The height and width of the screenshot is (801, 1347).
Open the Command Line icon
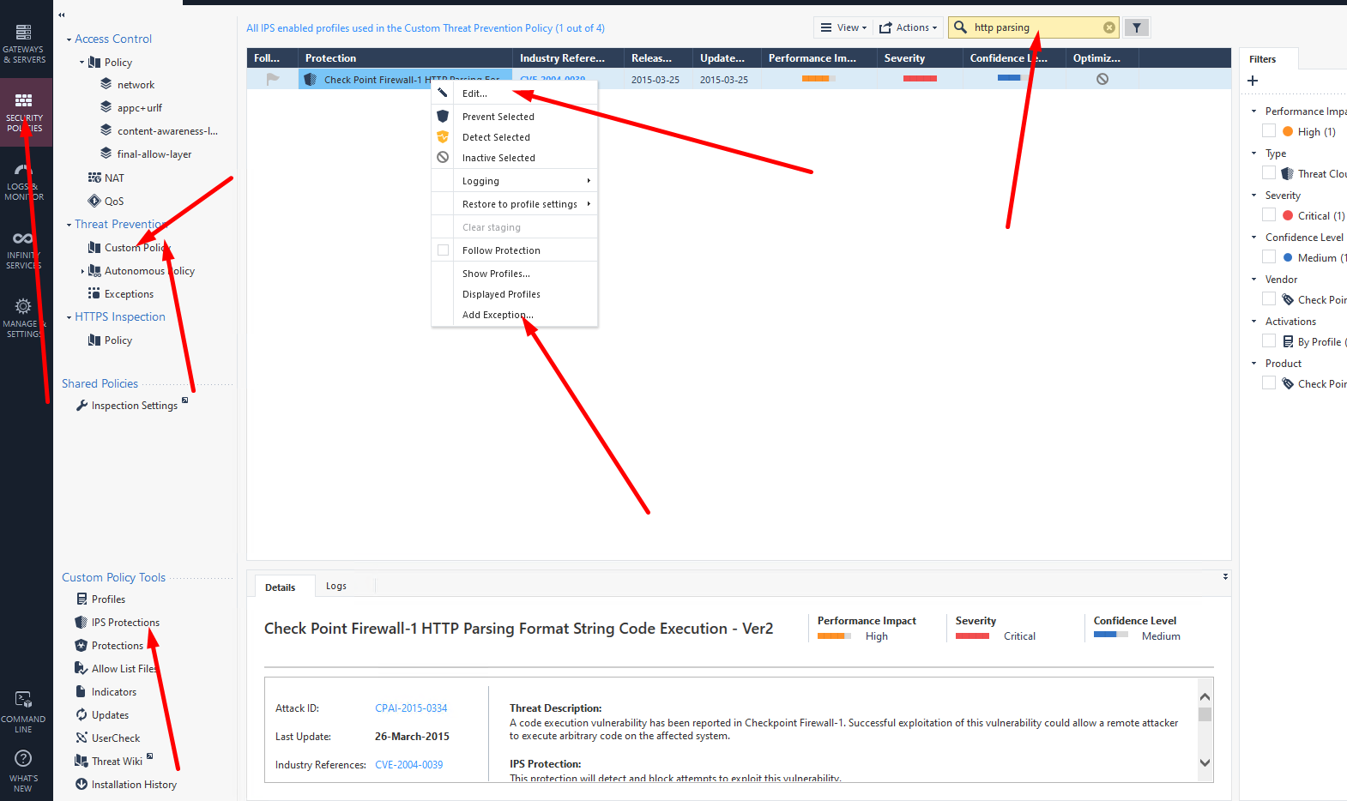[x=23, y=700]
